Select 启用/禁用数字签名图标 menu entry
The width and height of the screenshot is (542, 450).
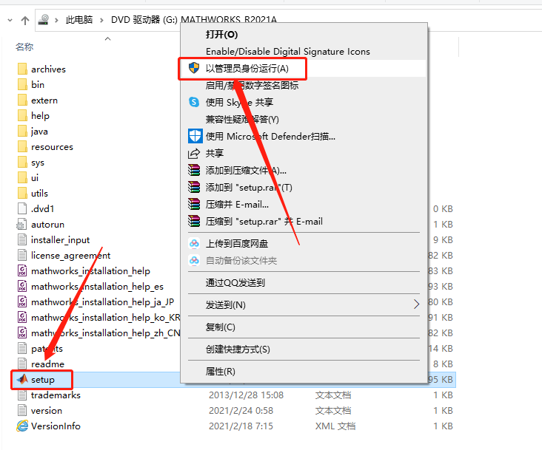point(252,85)
